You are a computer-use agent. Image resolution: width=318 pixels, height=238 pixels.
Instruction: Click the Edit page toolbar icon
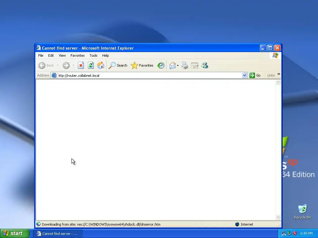[195, 65]
